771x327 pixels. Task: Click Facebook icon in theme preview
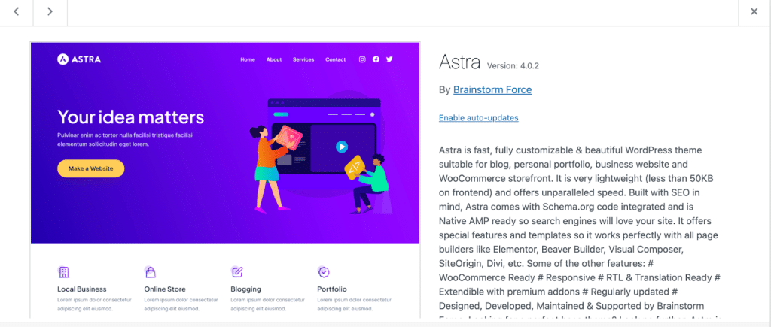click(376, 59)
